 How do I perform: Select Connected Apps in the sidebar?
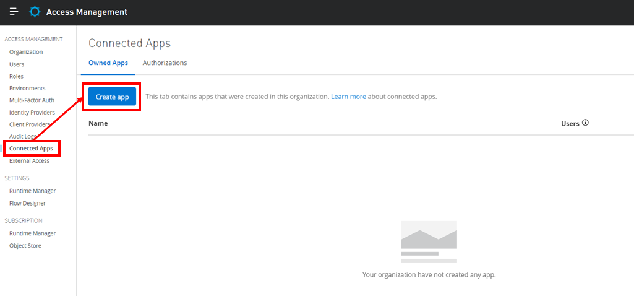click(x=31, y=149)
